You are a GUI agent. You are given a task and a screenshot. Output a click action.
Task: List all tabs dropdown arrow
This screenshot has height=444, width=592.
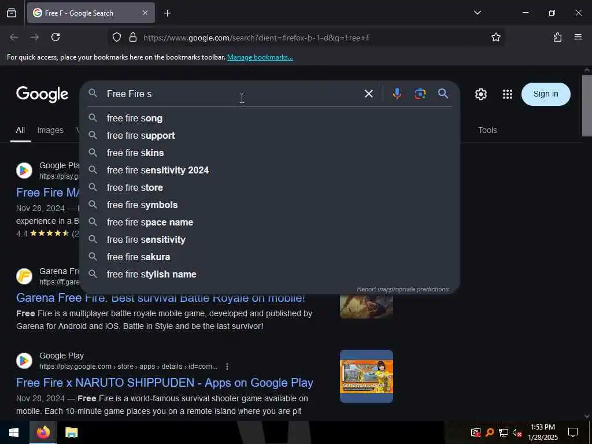(x=477, y=13)
